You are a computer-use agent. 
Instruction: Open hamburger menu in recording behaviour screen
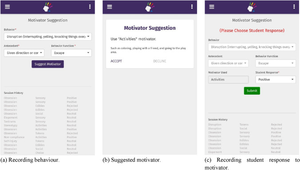7,7
